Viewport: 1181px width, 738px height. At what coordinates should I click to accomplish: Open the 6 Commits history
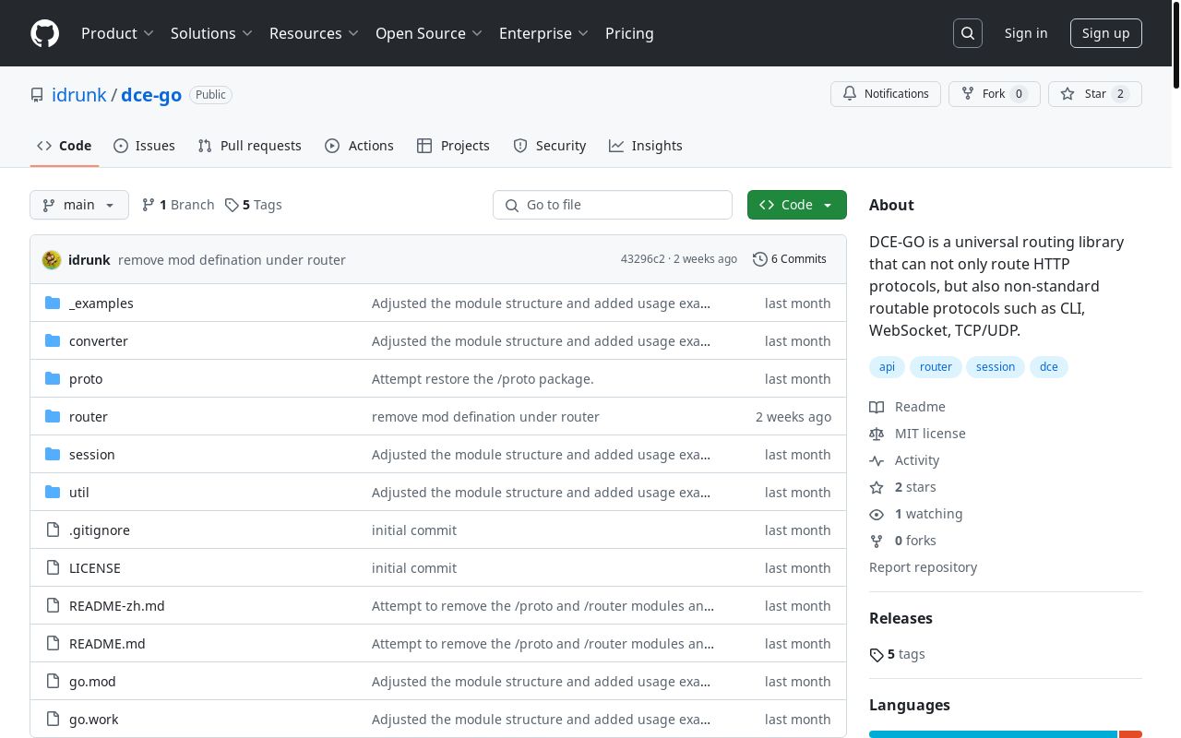(790, 259)
